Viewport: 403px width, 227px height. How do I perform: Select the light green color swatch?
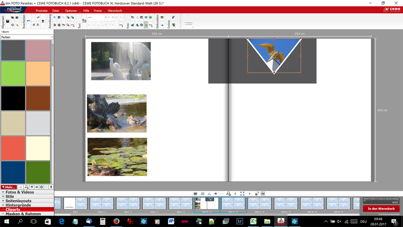pos(13,73)
